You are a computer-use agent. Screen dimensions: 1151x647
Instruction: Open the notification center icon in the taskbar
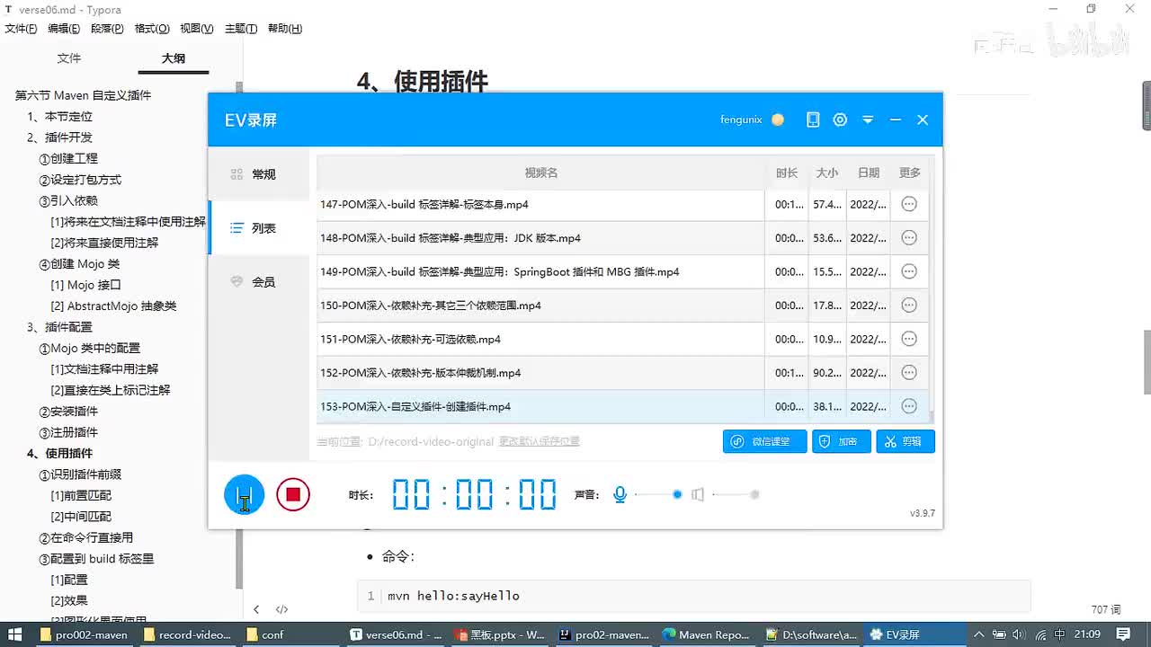1125,634
